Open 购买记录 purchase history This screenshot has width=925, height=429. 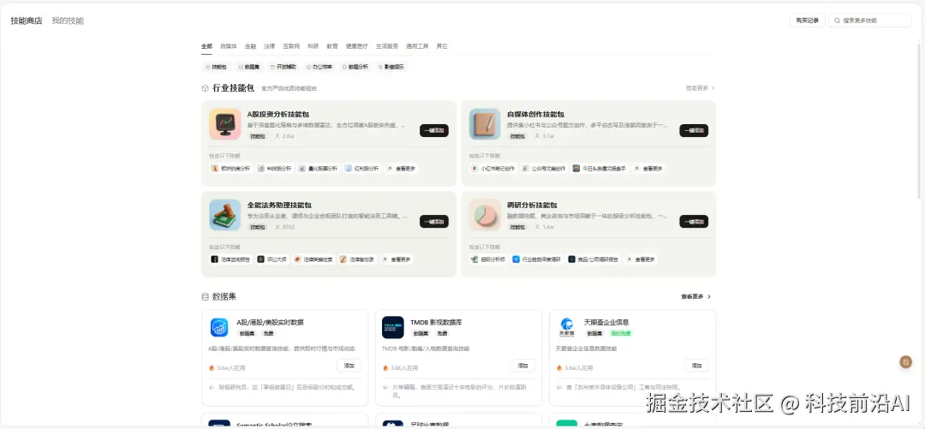pos(807,21)
